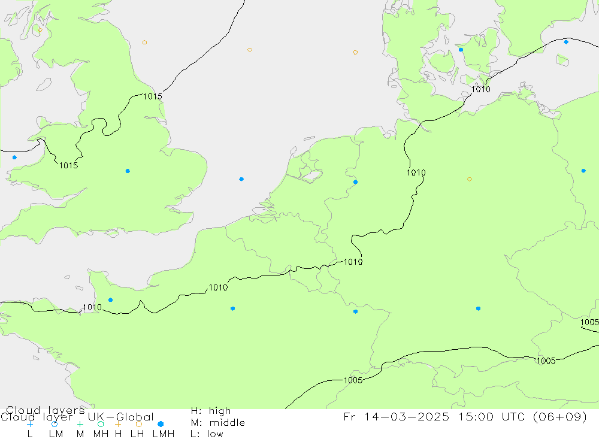The height and width of the screenshot is (439, 599).
Task: Click the 'H: high' legend text
Action: [211, 411]
